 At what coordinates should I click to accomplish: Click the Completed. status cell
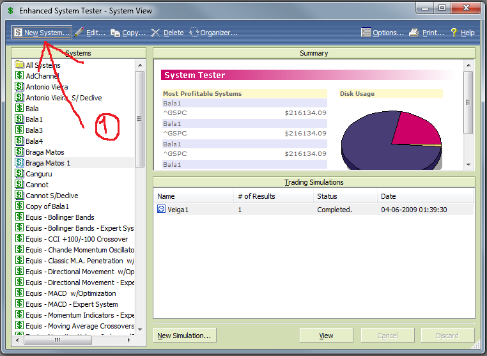coord(334,210)
